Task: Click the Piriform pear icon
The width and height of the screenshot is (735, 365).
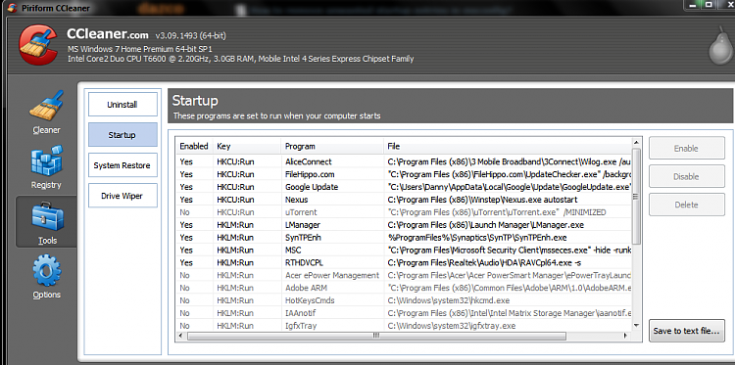Action: [x=720, y=46]
